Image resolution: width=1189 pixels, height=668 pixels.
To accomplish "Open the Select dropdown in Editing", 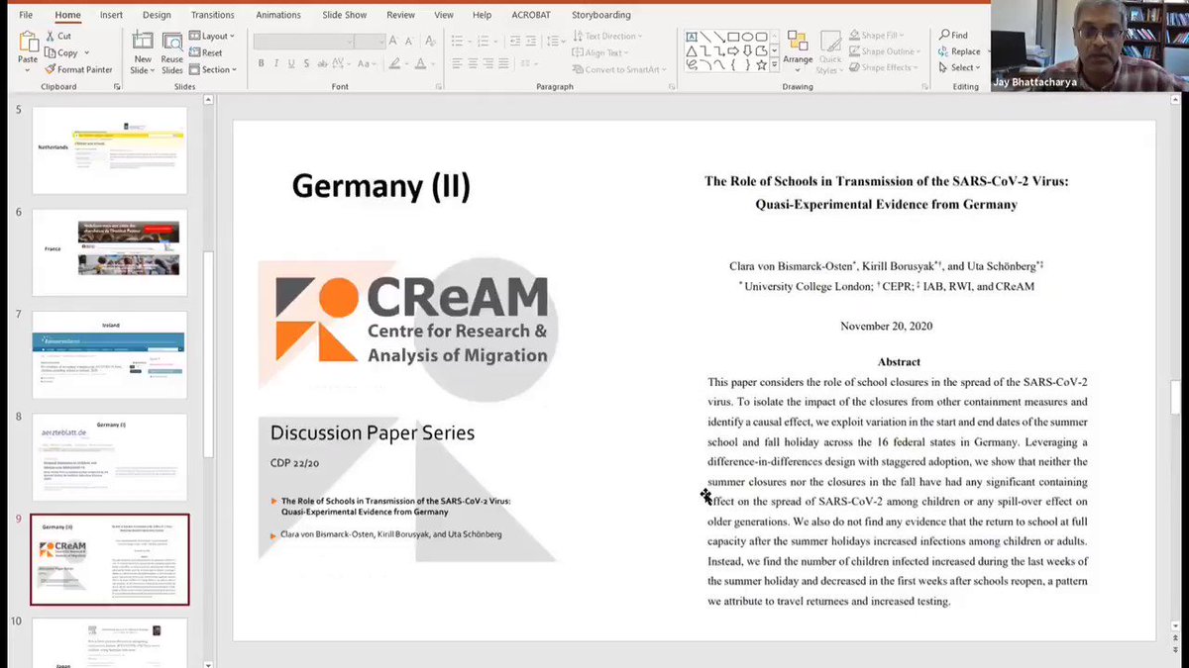I will tap(958, 67).
